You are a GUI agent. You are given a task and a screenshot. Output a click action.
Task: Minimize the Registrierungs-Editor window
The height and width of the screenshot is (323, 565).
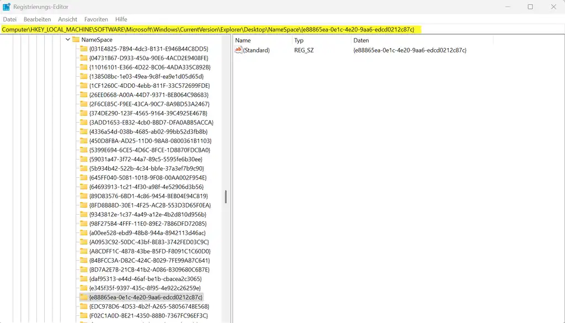508,7
